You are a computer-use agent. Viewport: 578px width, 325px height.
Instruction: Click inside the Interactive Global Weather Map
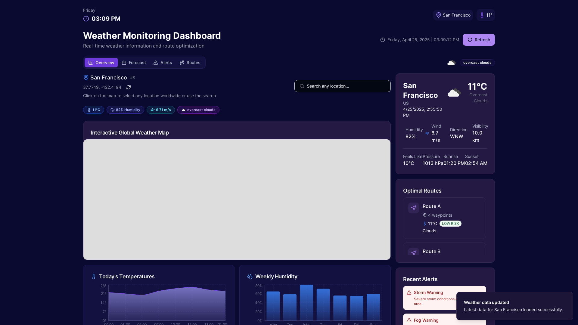point(237,199)
